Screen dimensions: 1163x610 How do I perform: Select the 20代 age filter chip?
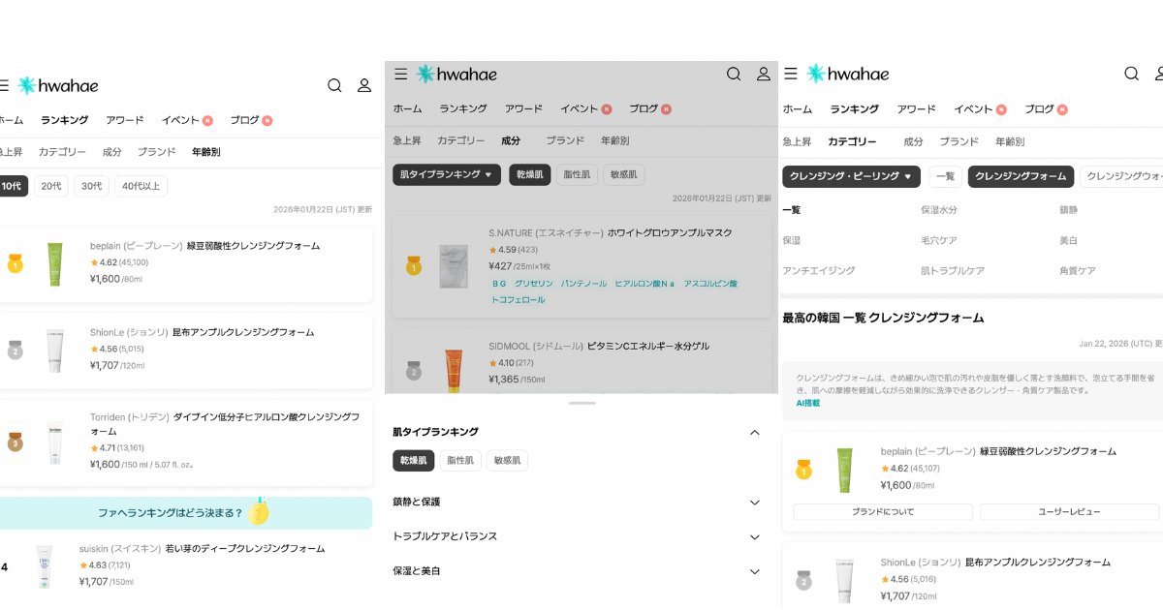pos(51,186)
